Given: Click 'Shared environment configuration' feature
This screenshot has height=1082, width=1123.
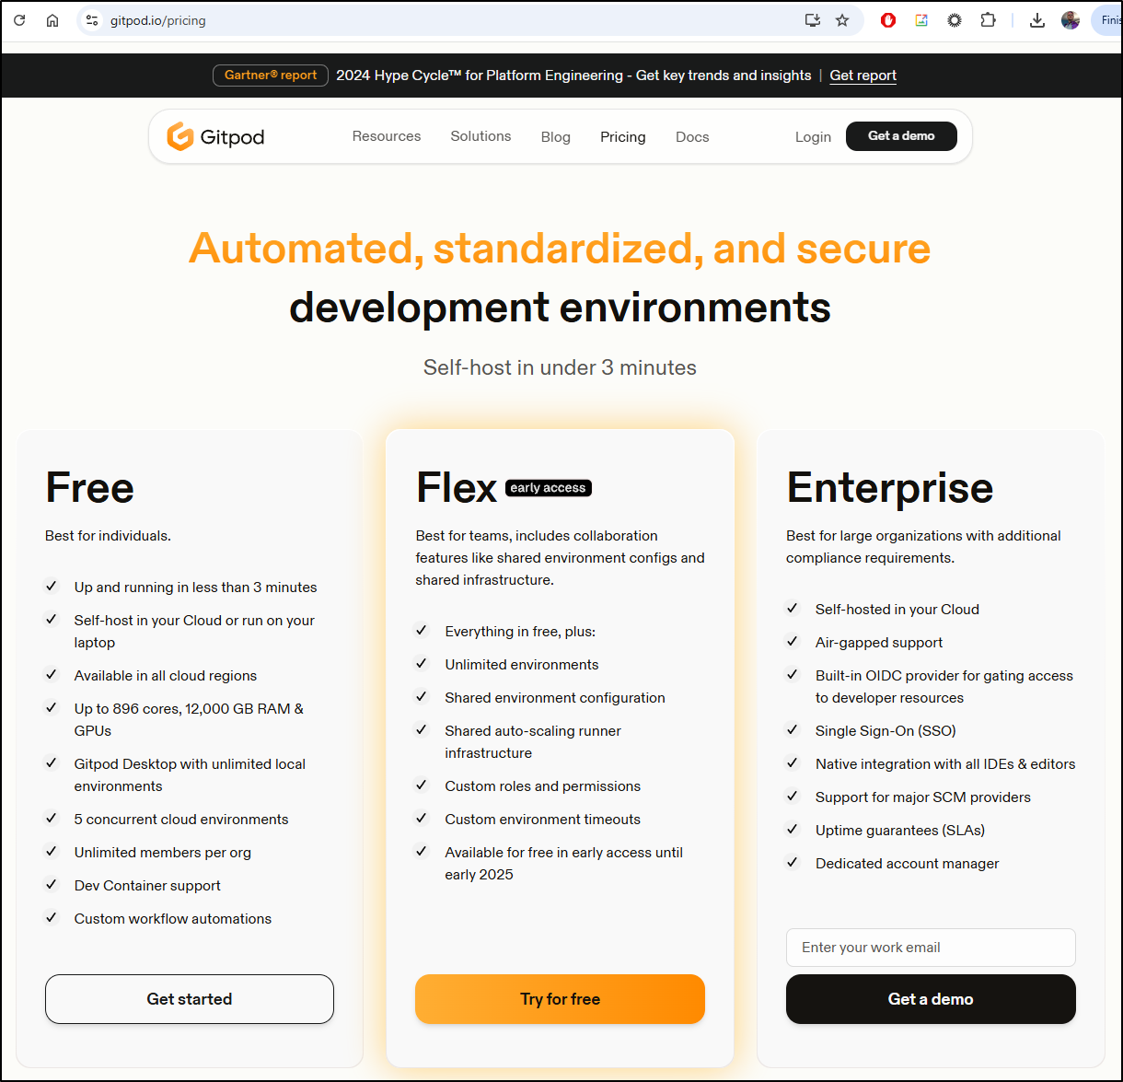Looking at the screenshot, I should coord(555,698).
